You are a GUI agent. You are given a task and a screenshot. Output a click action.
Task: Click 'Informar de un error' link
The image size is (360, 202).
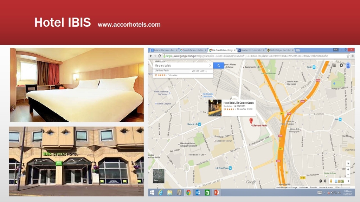coord(326,187)
